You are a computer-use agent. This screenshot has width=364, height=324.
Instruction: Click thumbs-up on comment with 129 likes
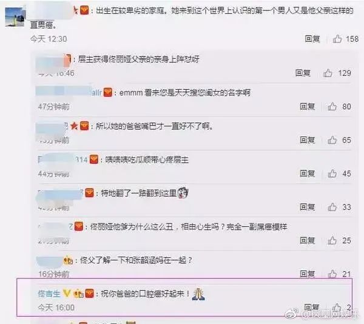328,73
